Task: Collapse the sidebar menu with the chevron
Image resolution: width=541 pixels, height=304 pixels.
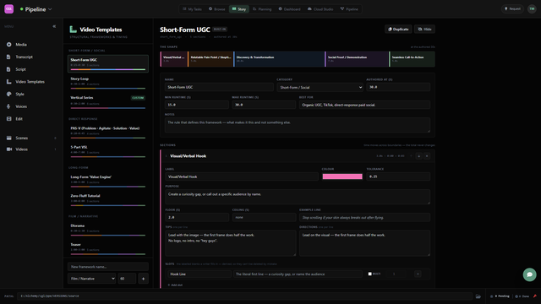Action: click(x=54, y=26)
